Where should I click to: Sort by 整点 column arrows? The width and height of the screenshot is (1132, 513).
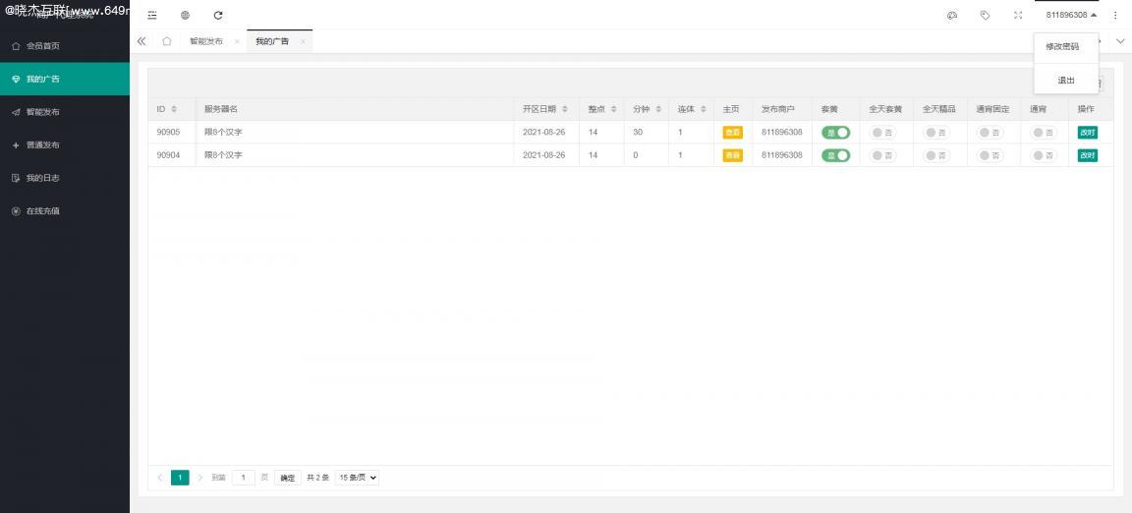click(x=613, y=109)
